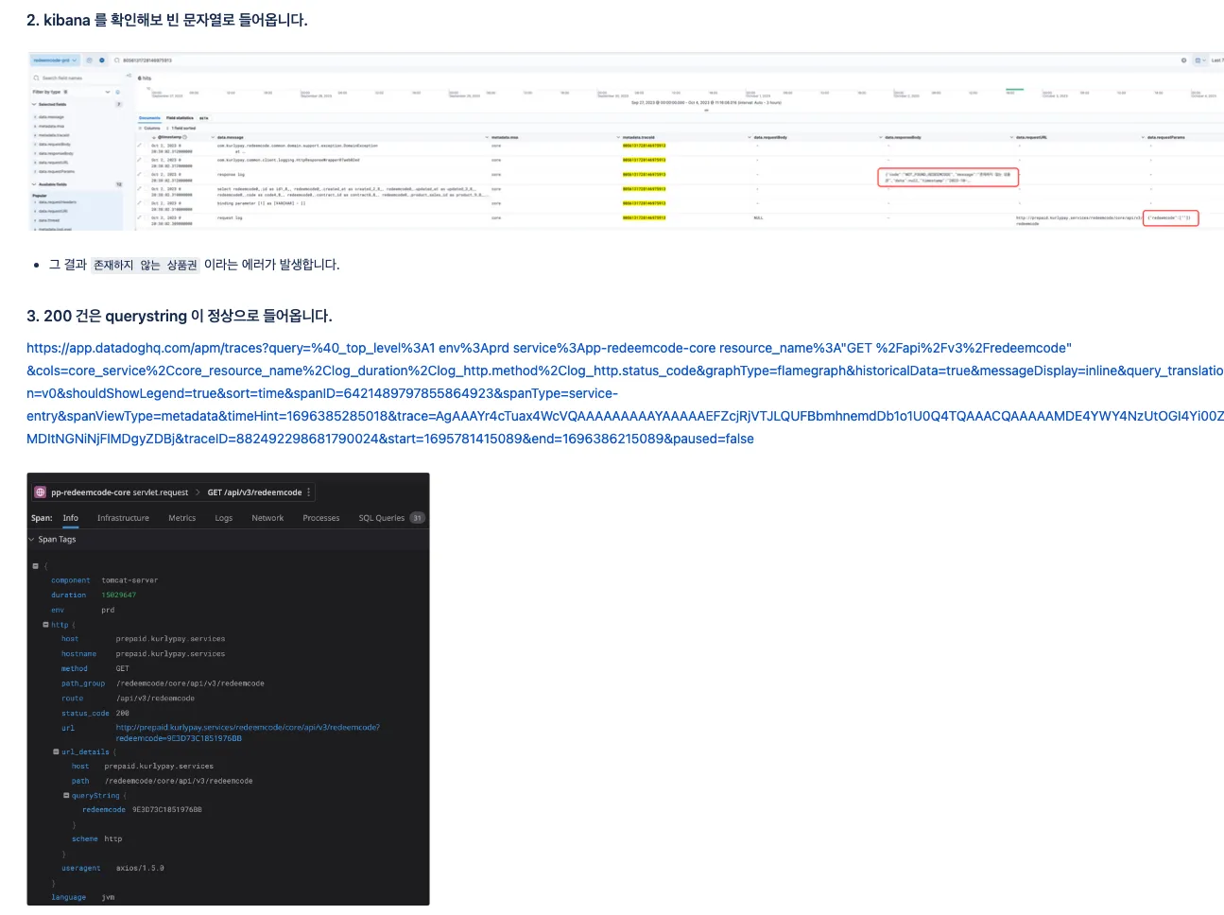
Task: Collapse the Span Tags section
Action: pos(32,540)
